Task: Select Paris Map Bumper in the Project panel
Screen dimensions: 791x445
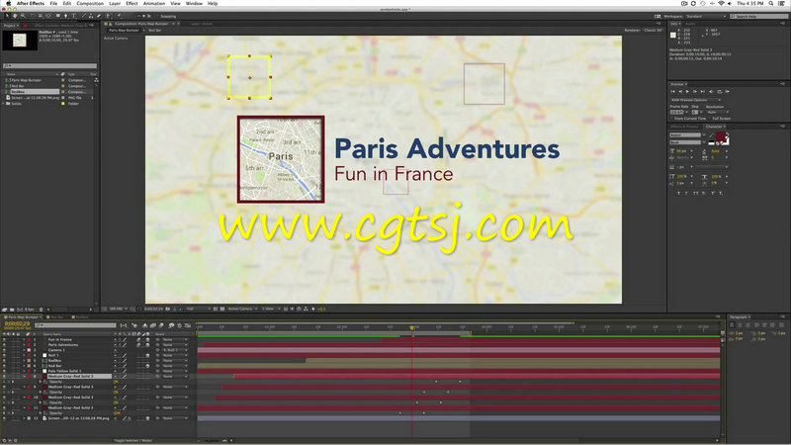Action: pos(27,80)
